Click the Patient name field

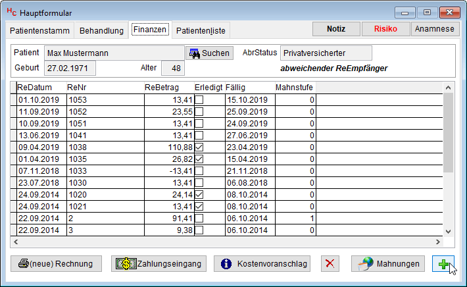tap(114, 53)
